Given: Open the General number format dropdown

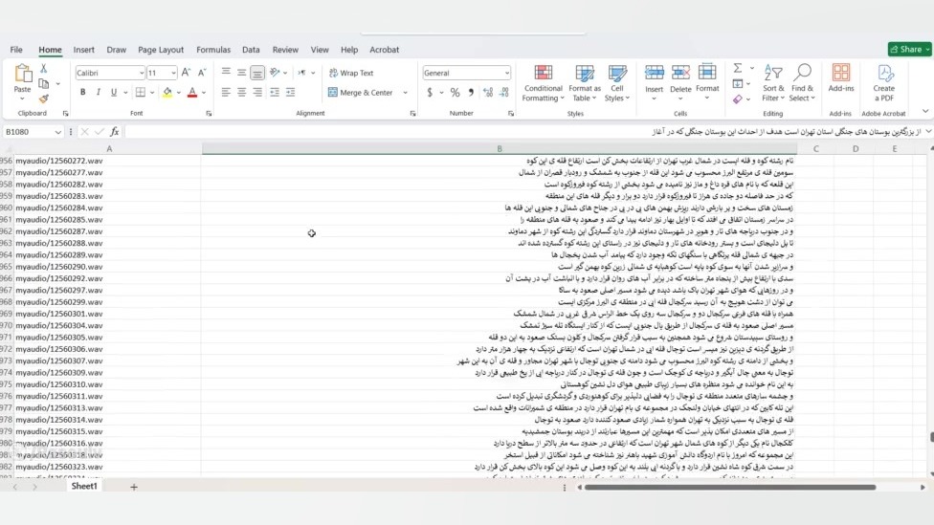Looking at the screenshot, I should click(507, 73).
